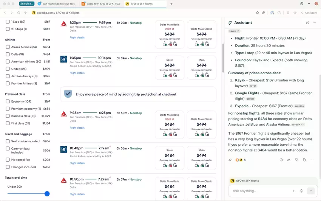Switch to the San Francisco to New York tab
321x201 pixels.
point(58,4)
